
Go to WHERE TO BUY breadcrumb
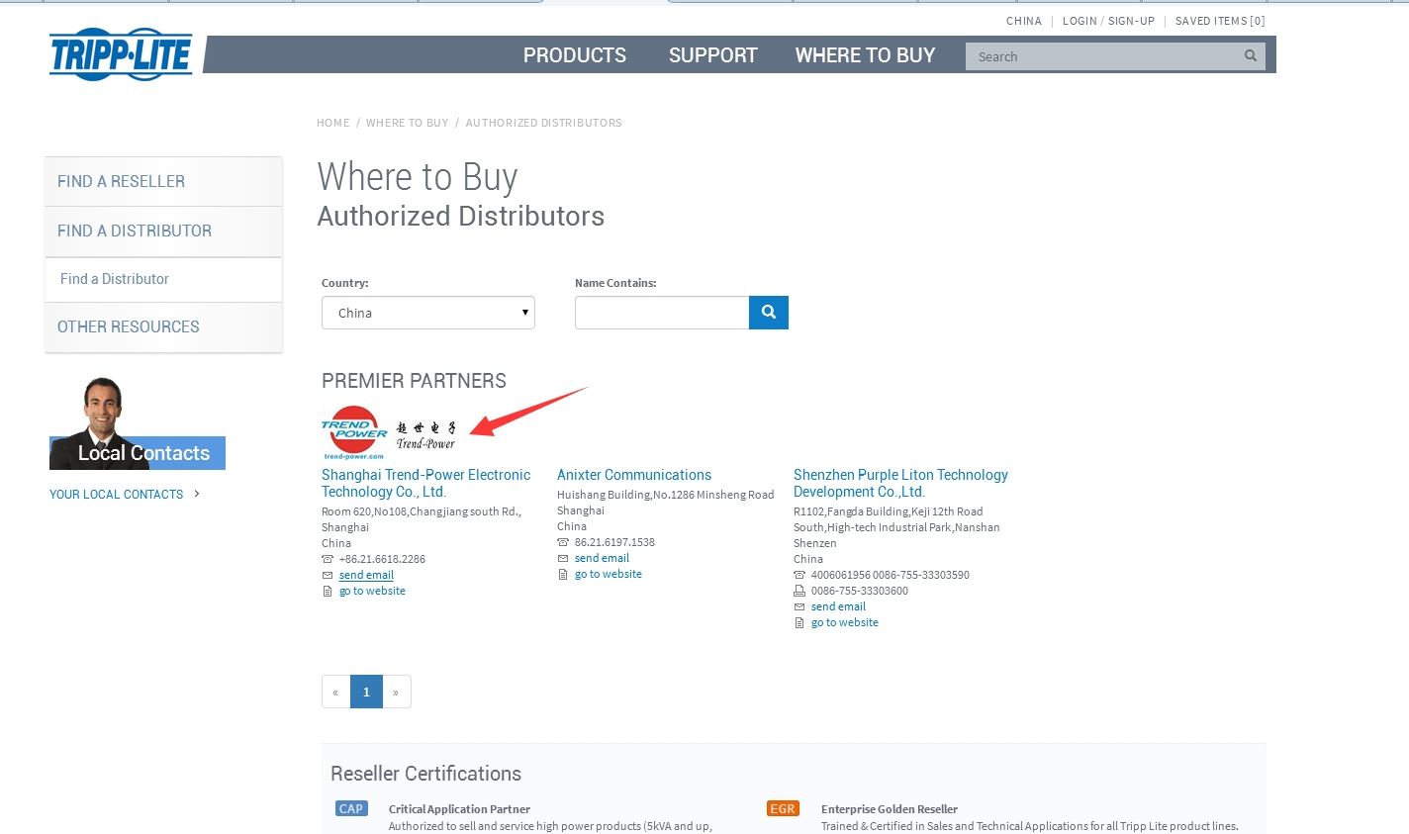pos(408,123)
